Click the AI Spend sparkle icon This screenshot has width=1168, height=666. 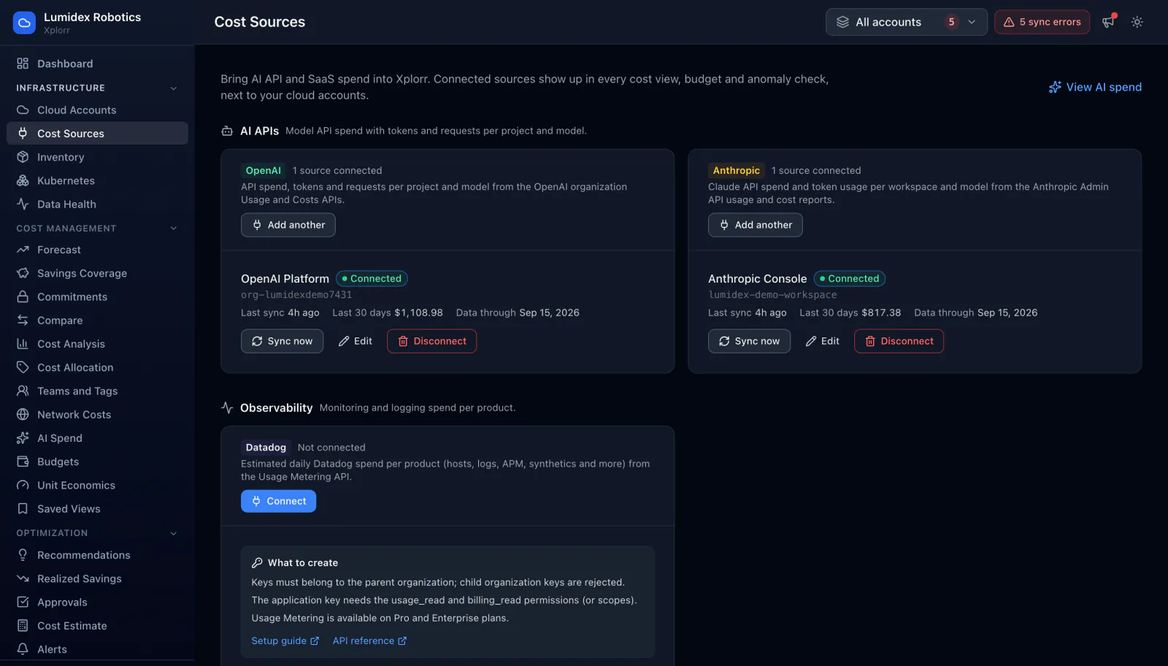pyautogui.click(x=23, y=438)
